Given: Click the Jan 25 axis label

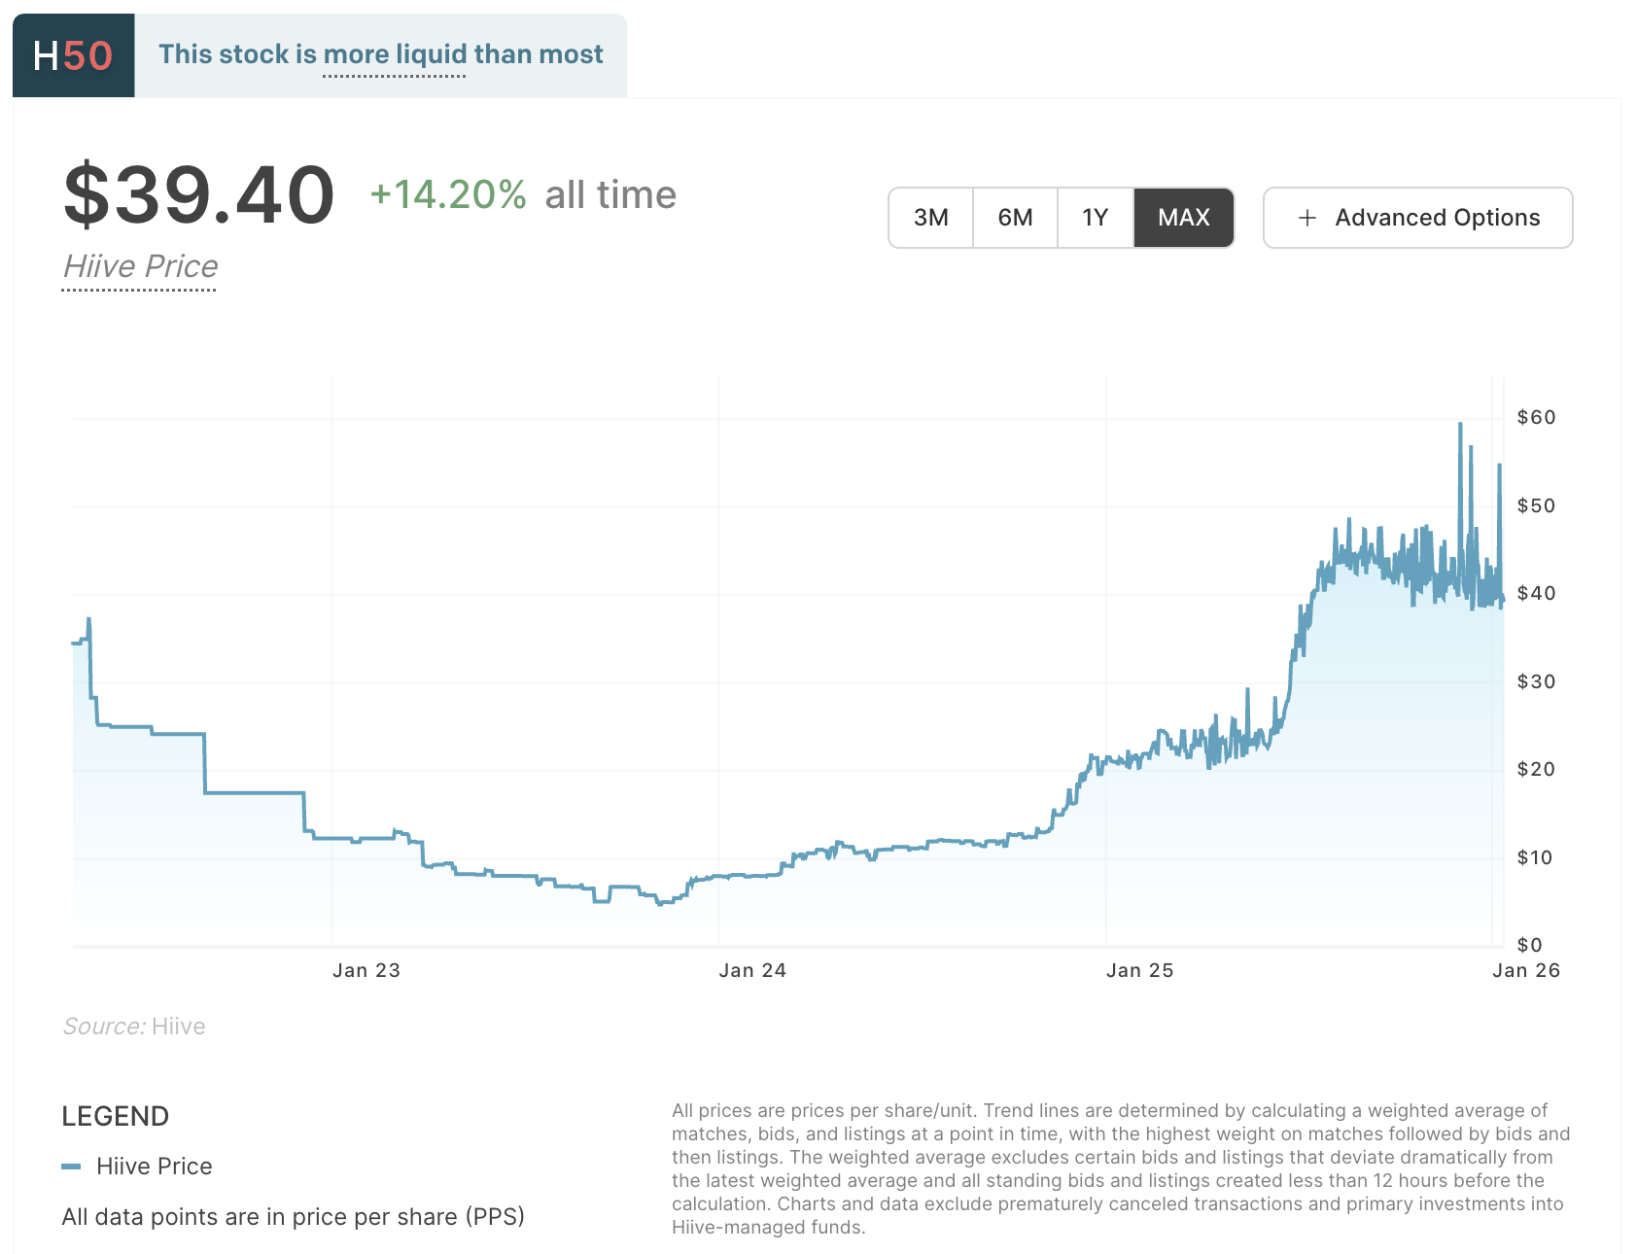Looking at the screenshot, I should tap(1138, 969).
